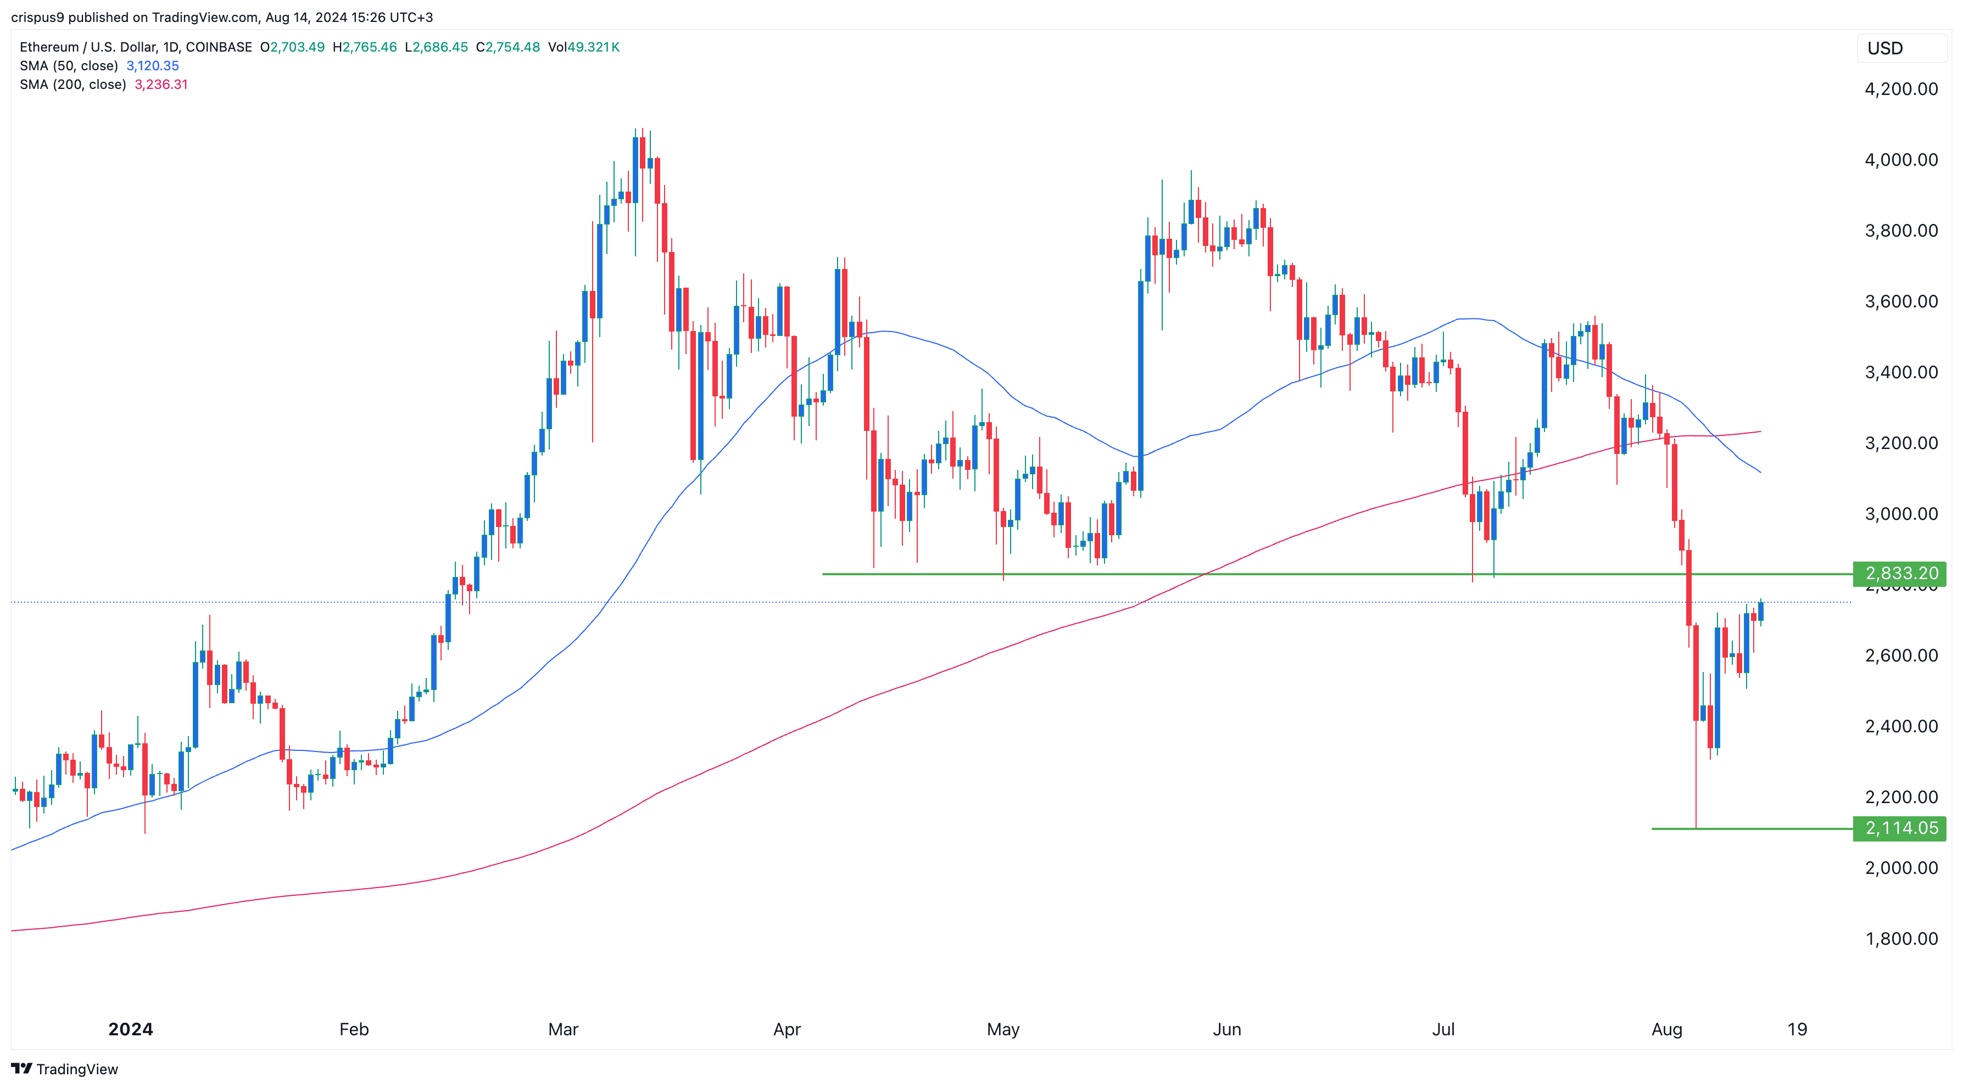Click the TradingView logo icon
Image resolution: width=1963 pixels, height=1088 pixels.
click(21, 1068)
